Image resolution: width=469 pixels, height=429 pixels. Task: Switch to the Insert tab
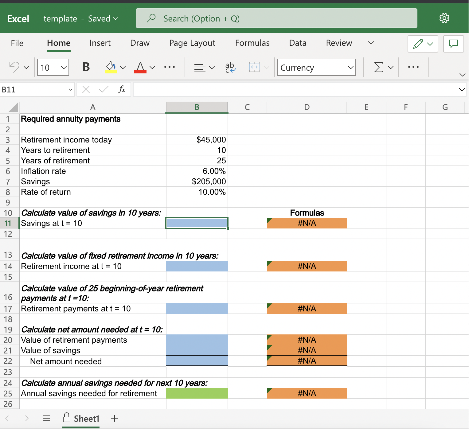pyautogui.click(x=100, y=43)
